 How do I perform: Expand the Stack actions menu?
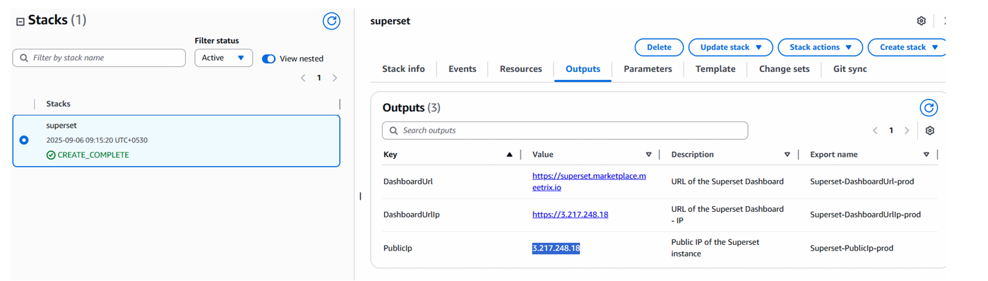coord(820,47)
